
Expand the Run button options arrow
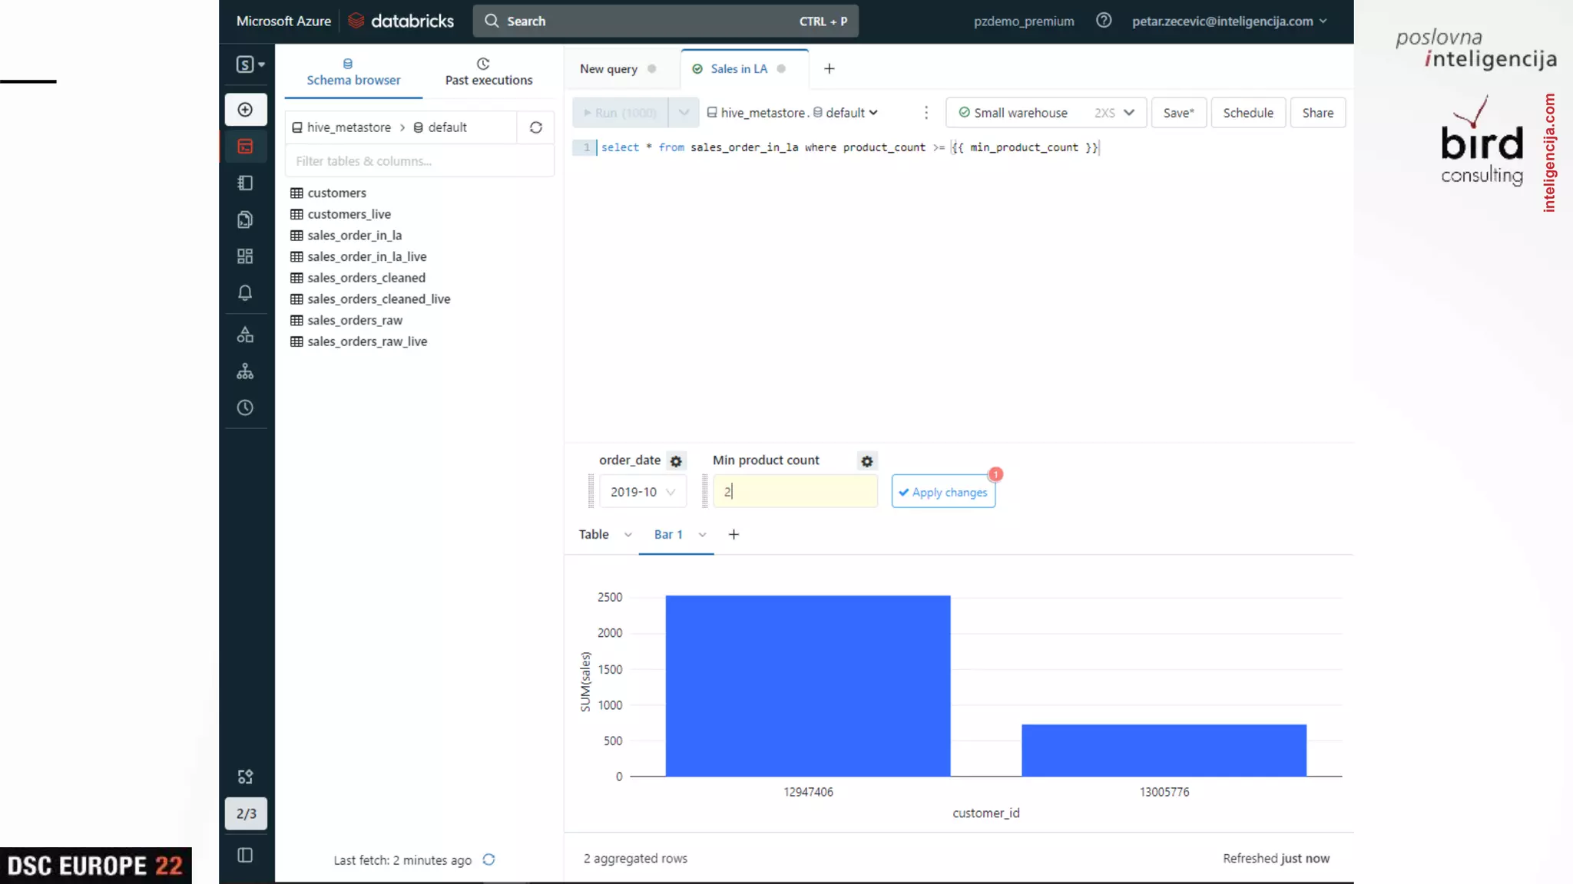(x=684, y=113)
